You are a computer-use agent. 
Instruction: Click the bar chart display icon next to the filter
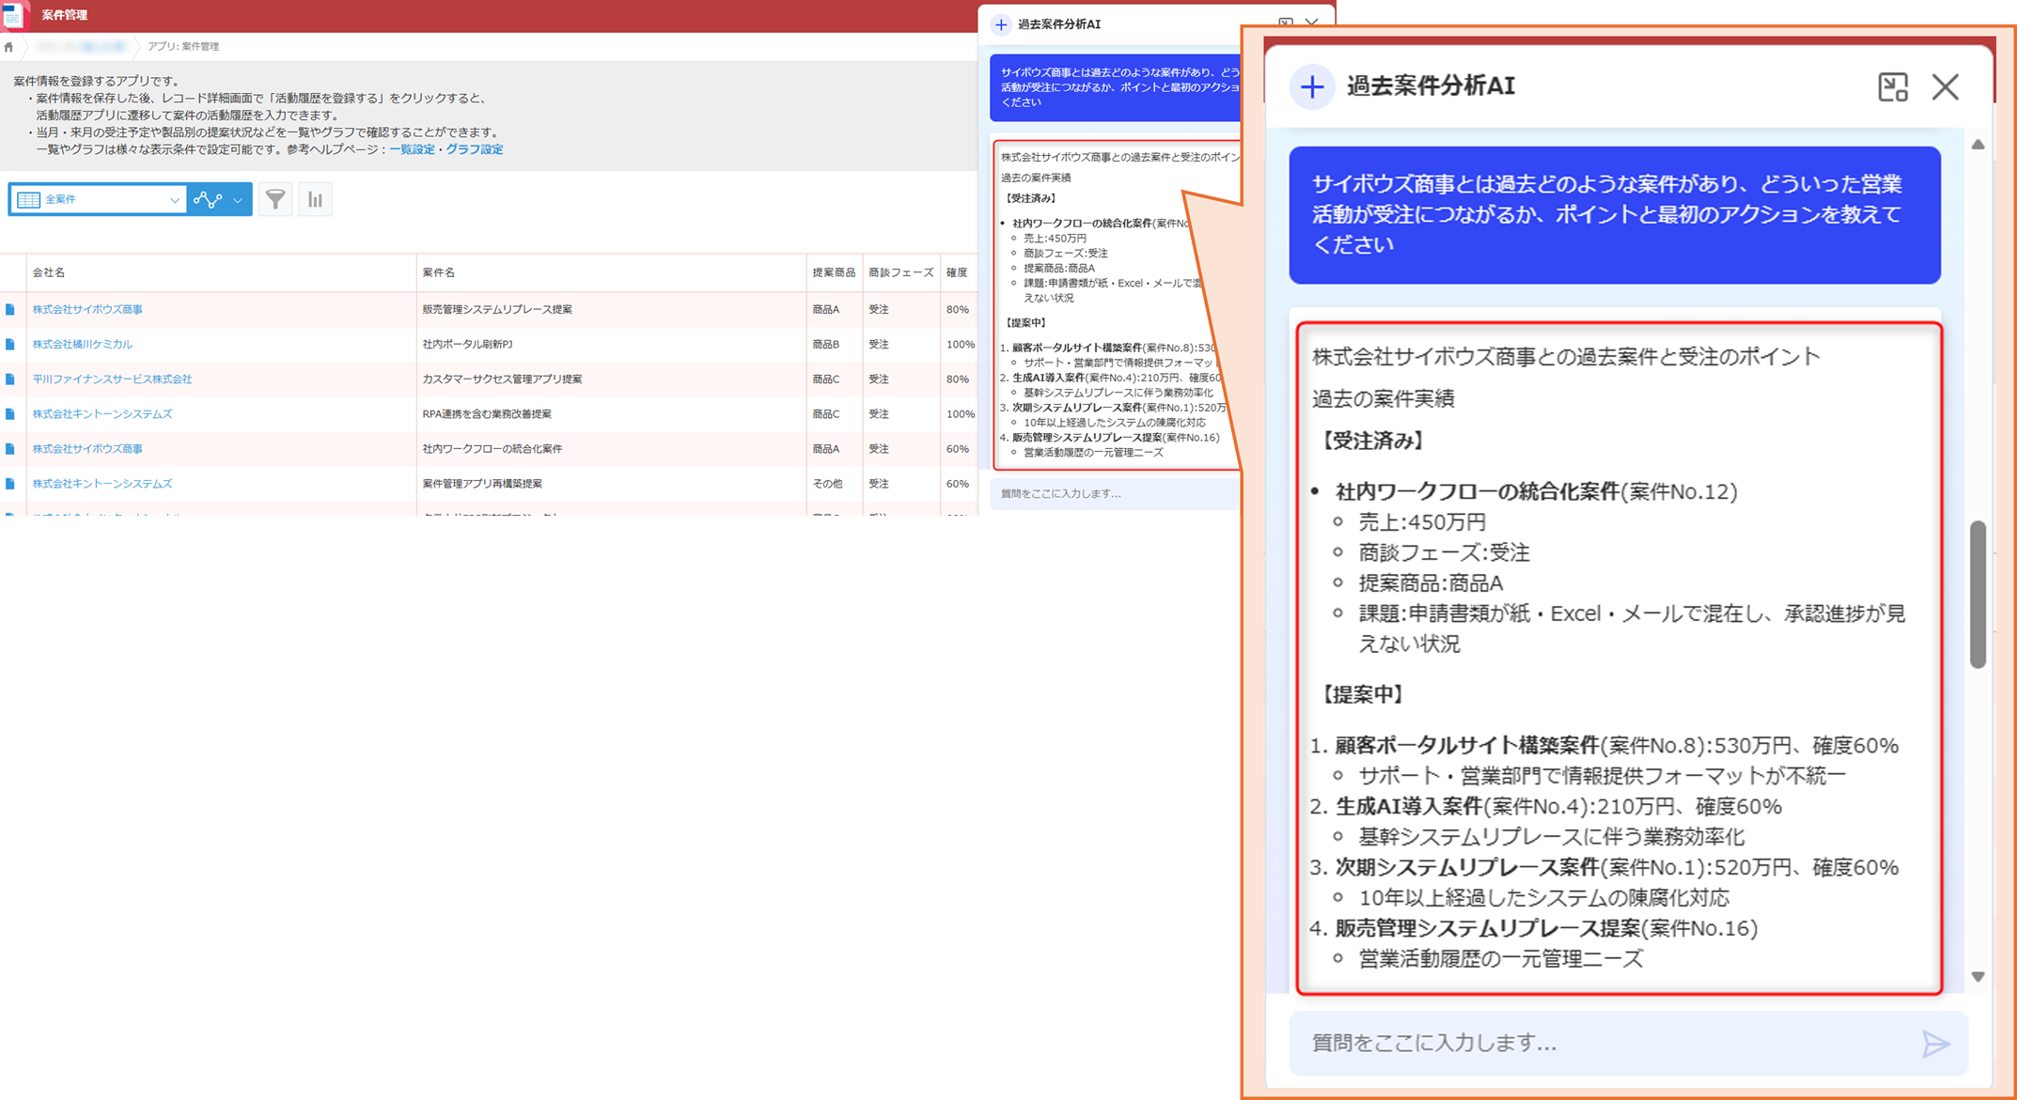click(x=315, y=198)
